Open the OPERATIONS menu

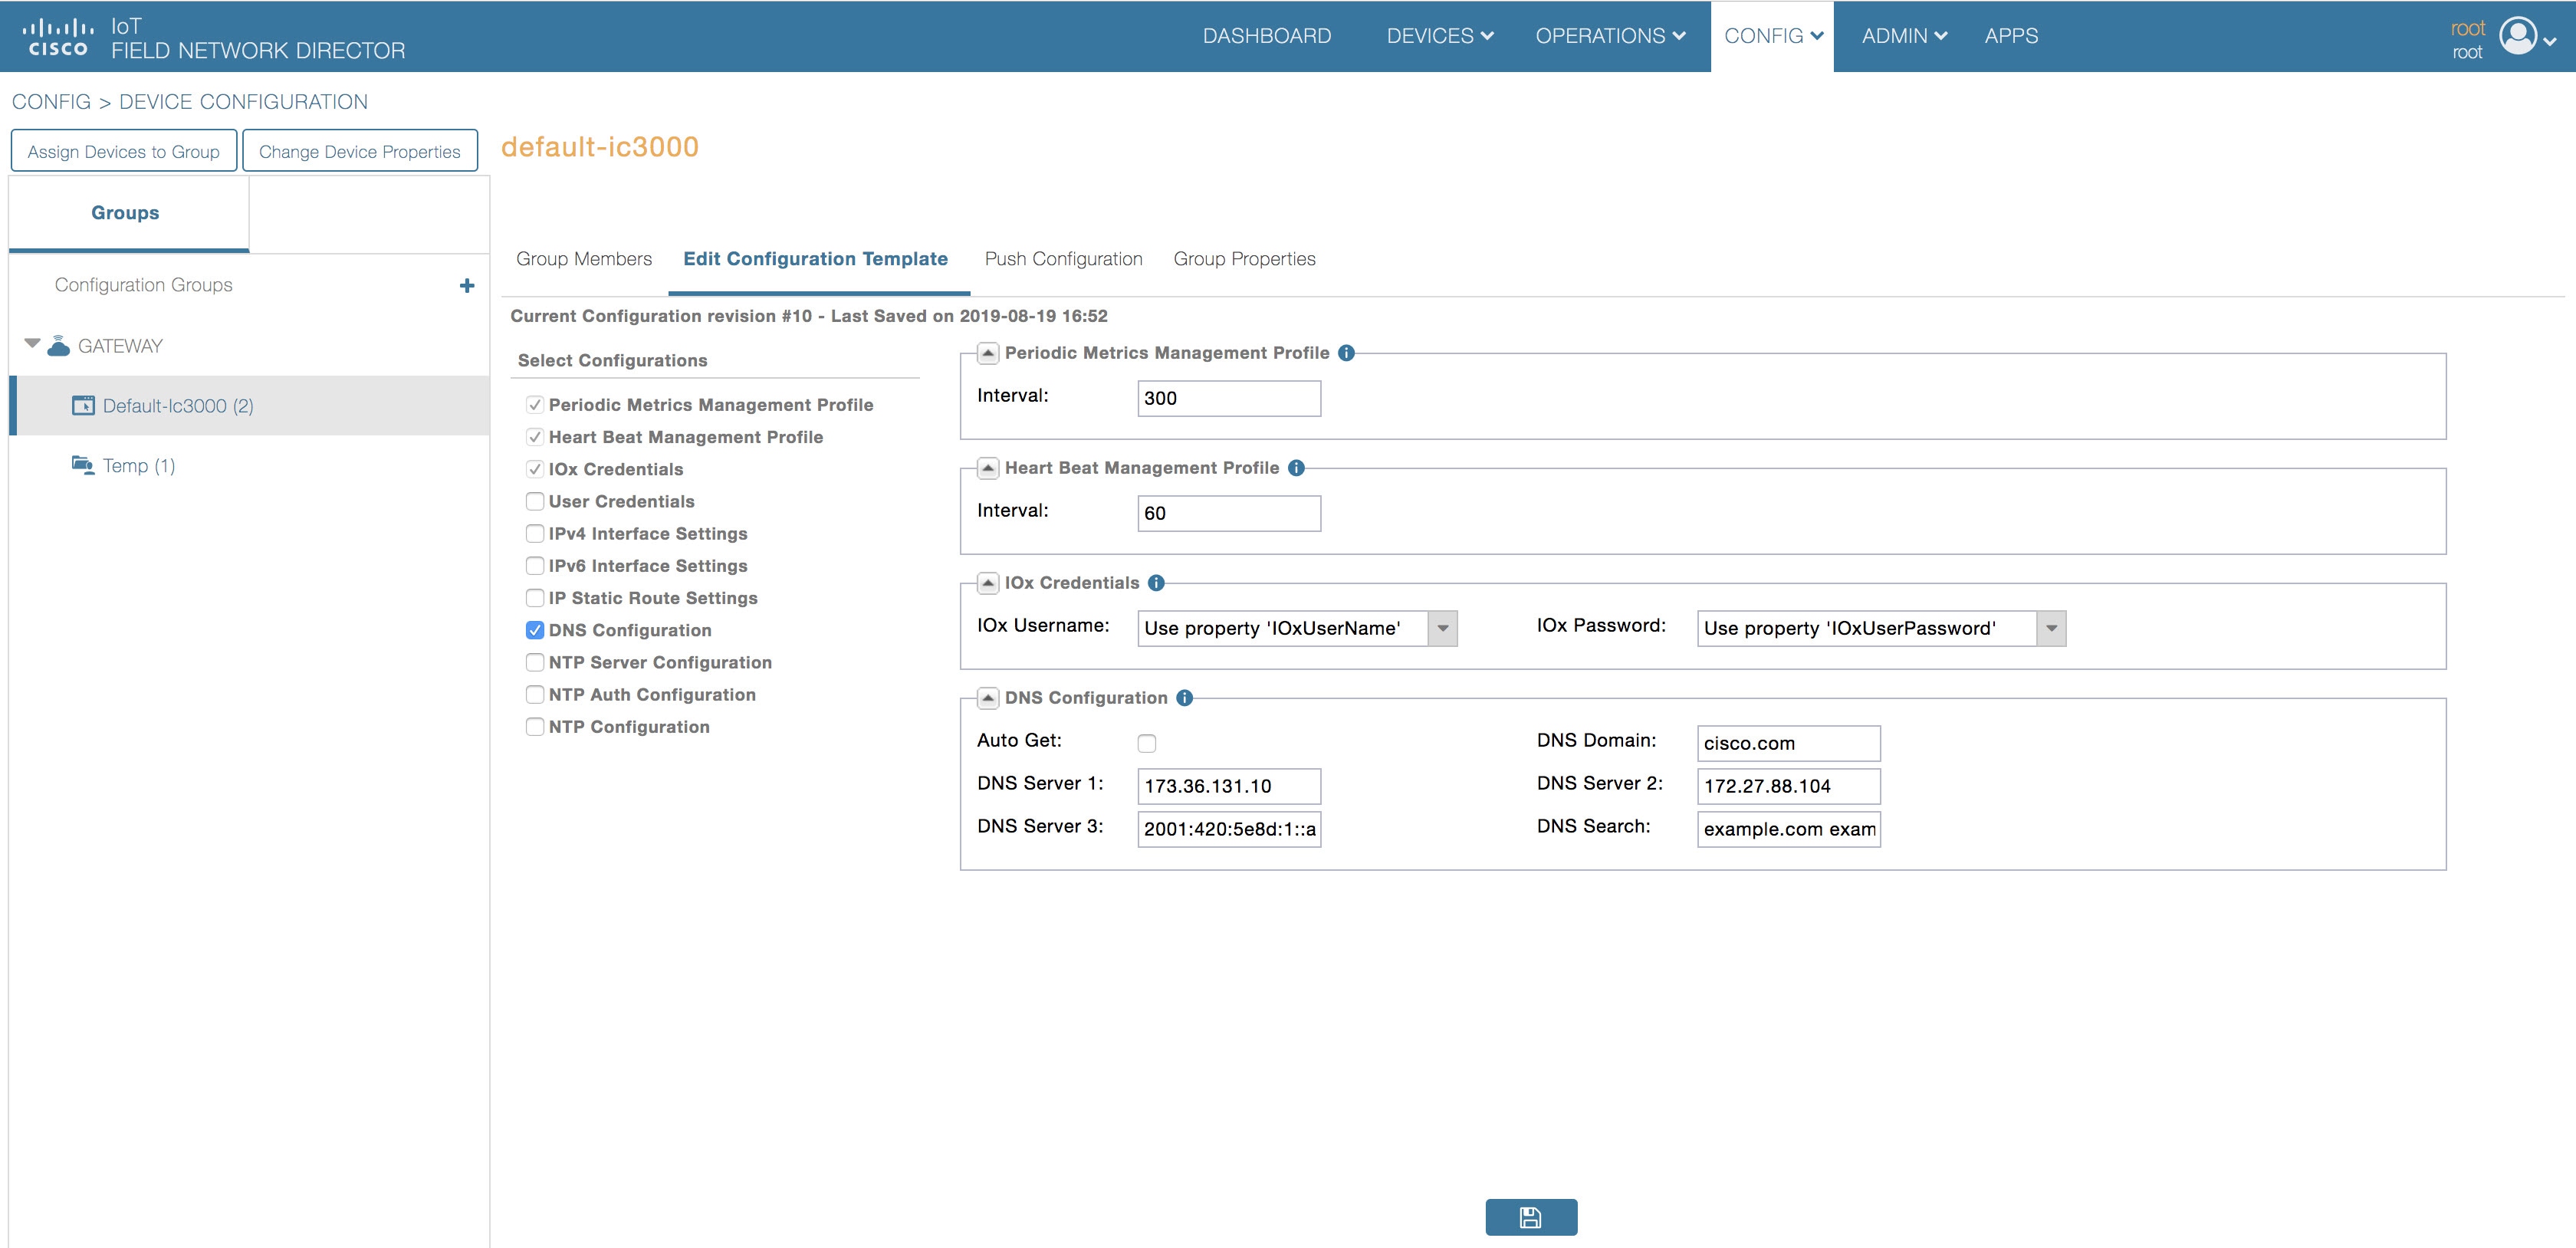click(x=1609, y=36)
